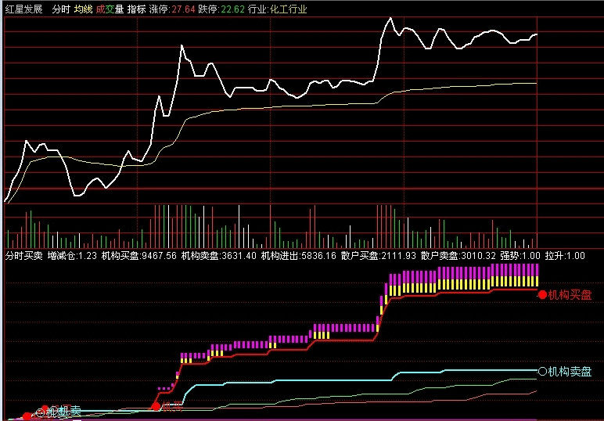Viewport: 604px width, 421px height.
Task: Select the 成交量 label in the header
Action: coord(110,9)
